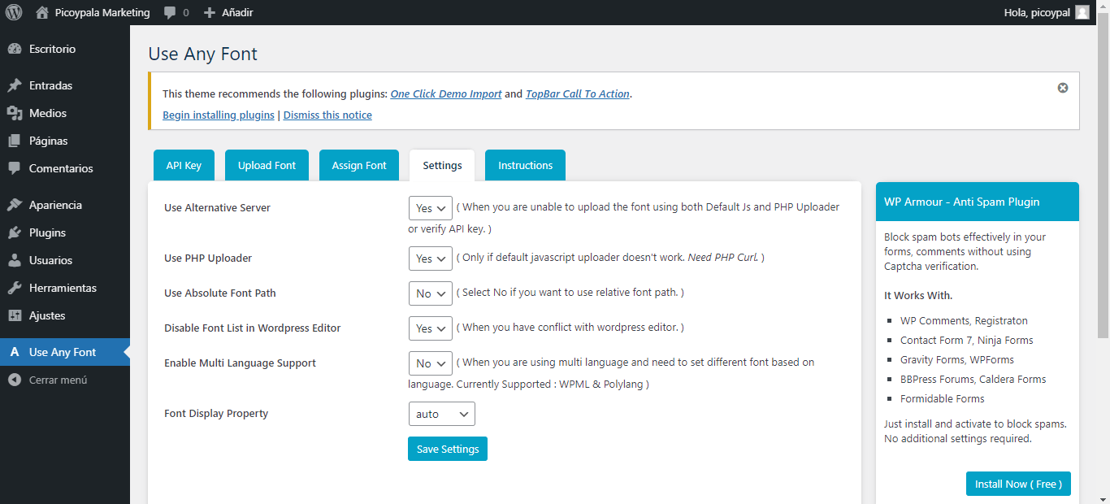Click the 'Formidable Forms' list item
The height and width of the screenshot is (504, 1110).
(x=943, y=398)
